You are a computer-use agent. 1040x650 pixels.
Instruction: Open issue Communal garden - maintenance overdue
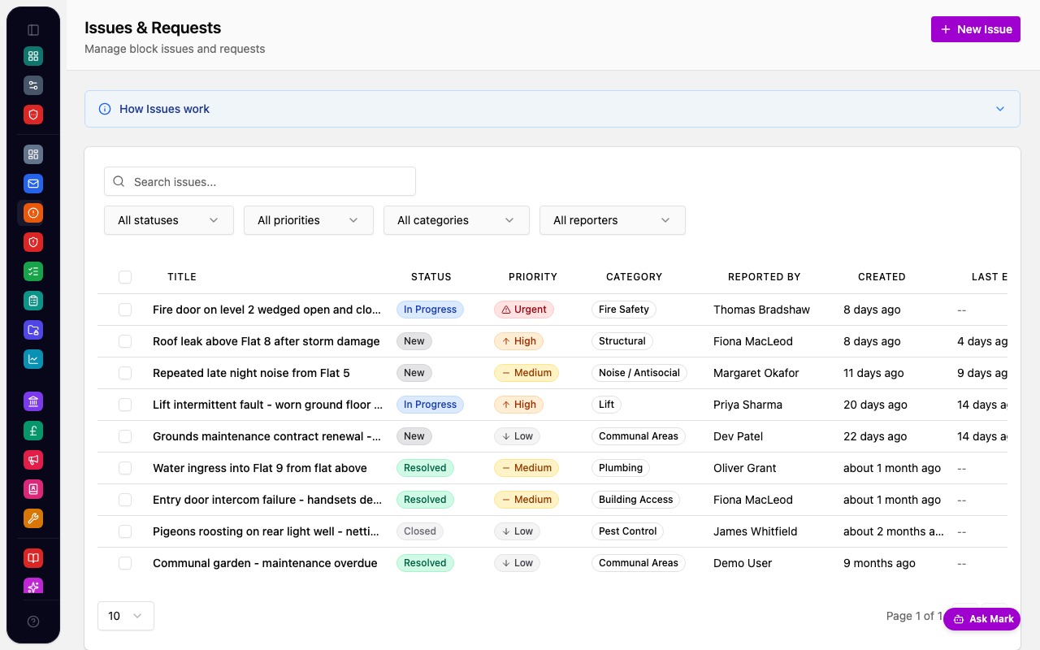click(265, 563)
